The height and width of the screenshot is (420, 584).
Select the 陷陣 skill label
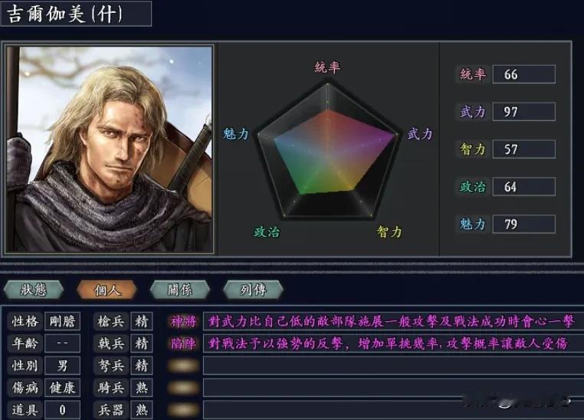tap(183, 343)
